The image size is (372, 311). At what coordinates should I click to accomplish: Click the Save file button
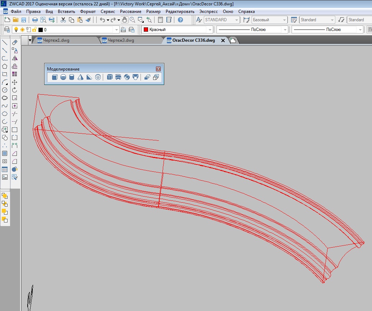pos(24,20)
